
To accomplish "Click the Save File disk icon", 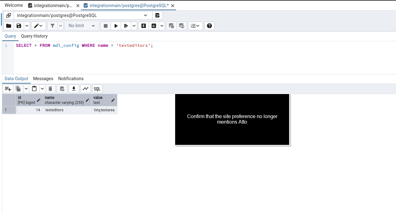I will click(x=19, y=26).
